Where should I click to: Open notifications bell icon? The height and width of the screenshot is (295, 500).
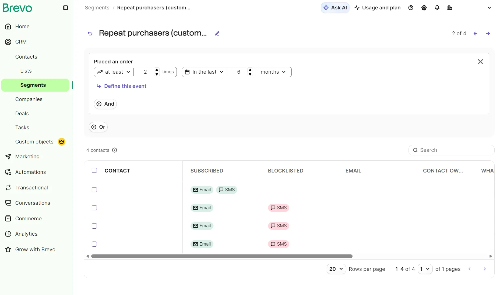(x=437, y=8)
